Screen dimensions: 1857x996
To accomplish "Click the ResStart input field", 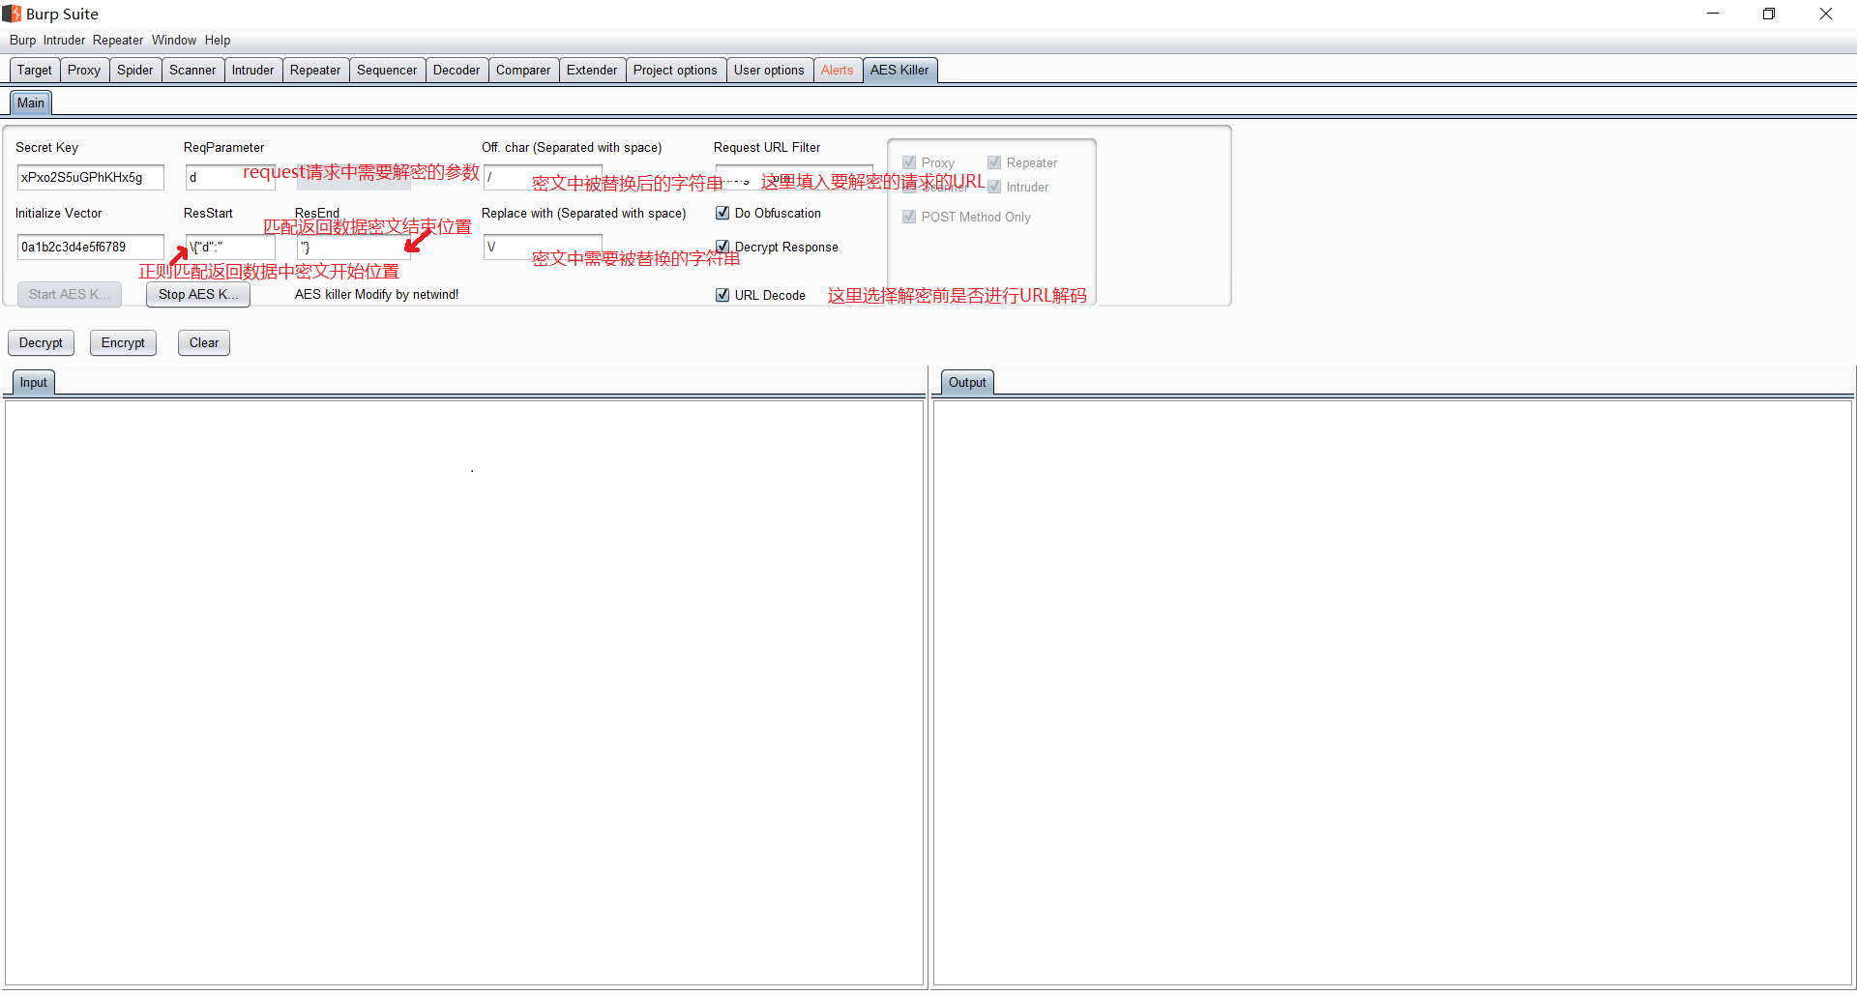I will click(x=230, y=248).
